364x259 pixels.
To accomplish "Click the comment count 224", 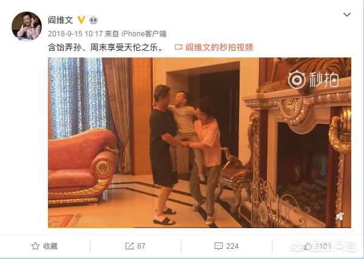I will click(232, 246).
